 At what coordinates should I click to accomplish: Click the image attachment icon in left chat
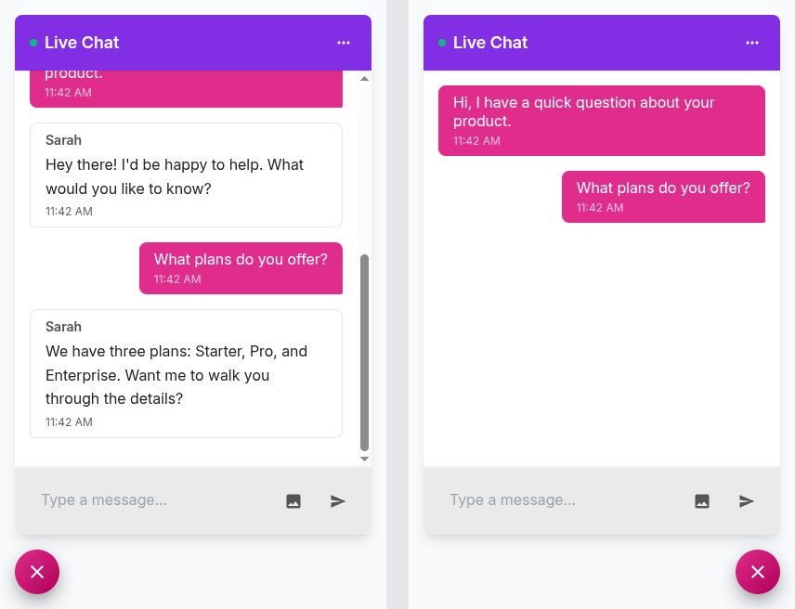click(293, 501)
